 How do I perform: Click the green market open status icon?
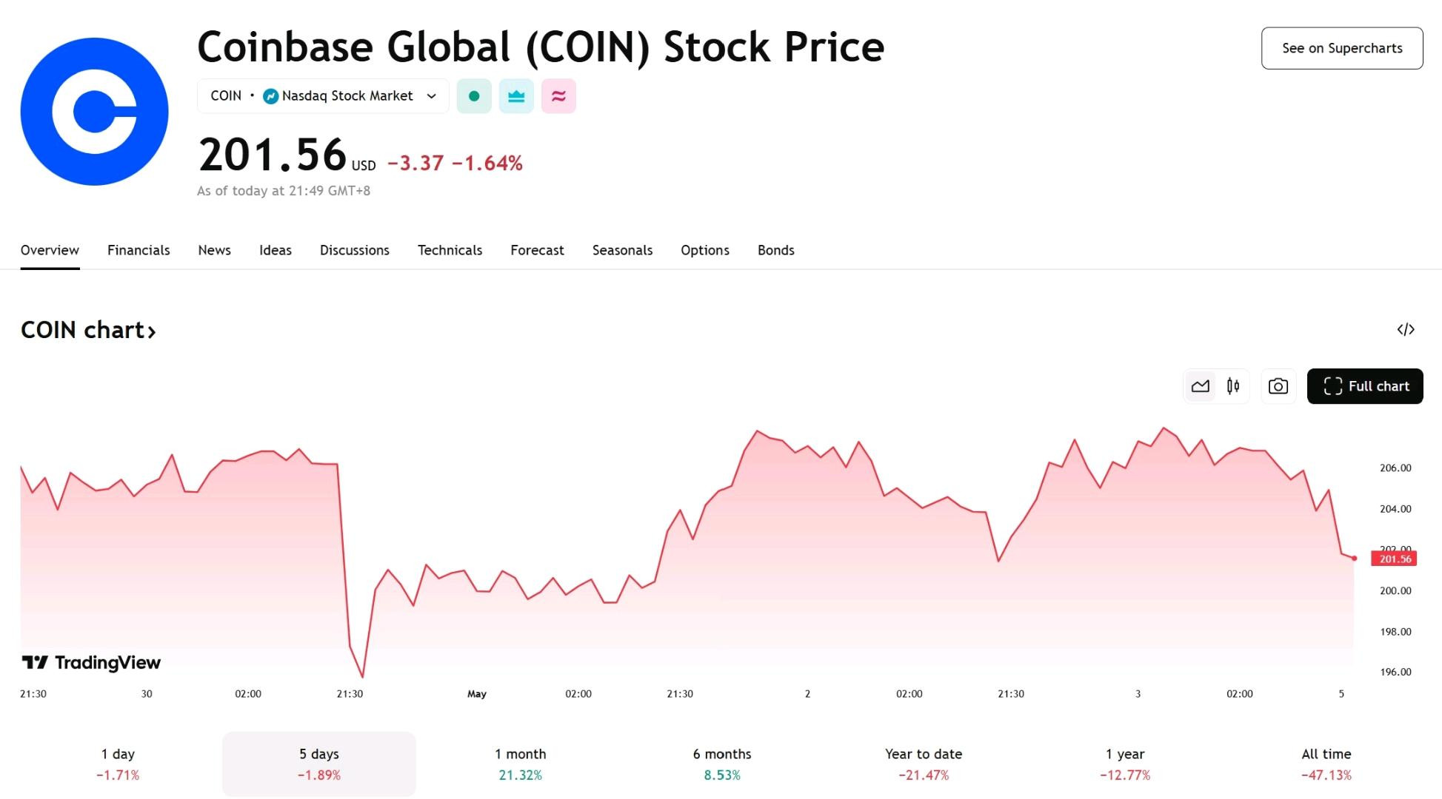pos(474,96)
